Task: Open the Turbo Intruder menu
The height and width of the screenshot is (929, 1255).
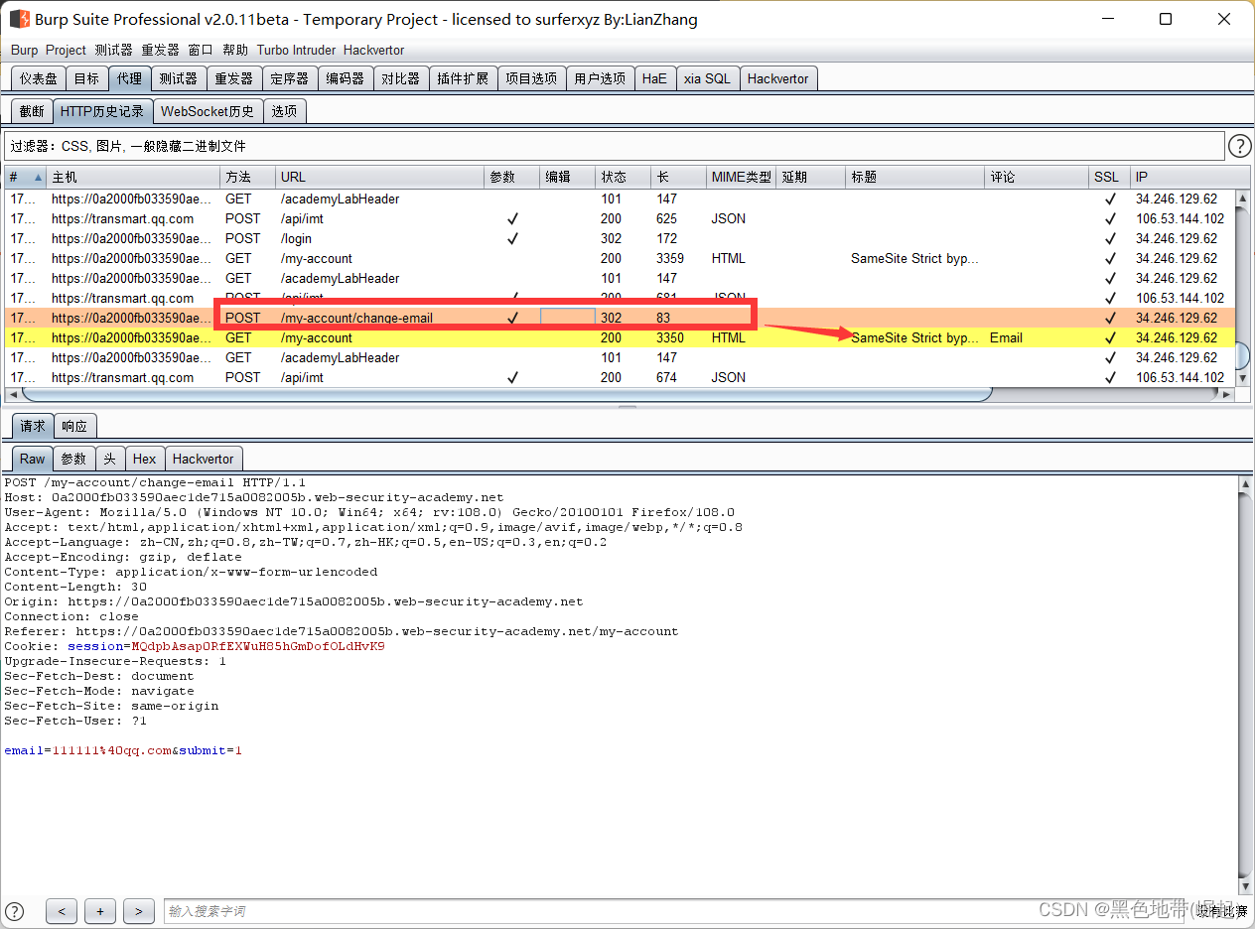Action: pyautogui.click(x=296, y=50)
